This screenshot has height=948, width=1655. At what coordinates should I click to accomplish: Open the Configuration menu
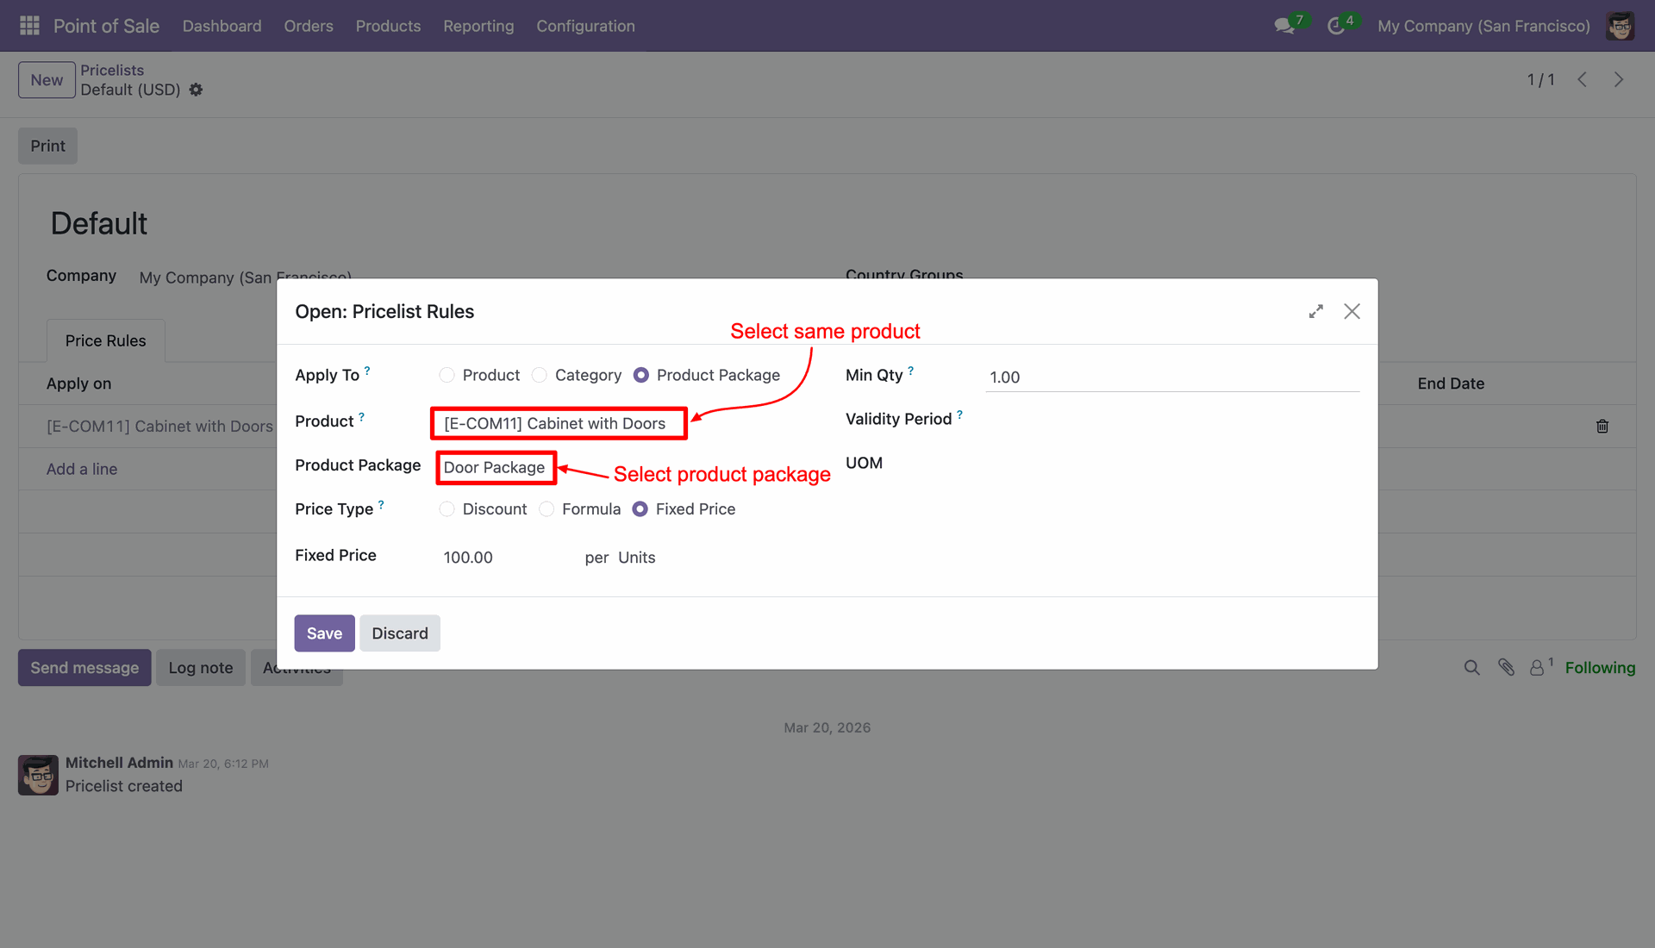click(585, 26)
